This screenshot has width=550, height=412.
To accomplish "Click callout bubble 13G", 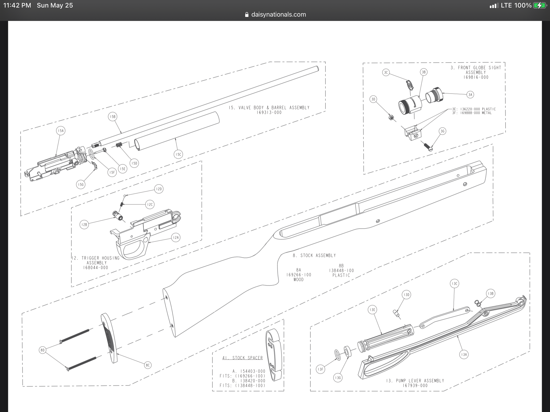I will coord(338,378).
